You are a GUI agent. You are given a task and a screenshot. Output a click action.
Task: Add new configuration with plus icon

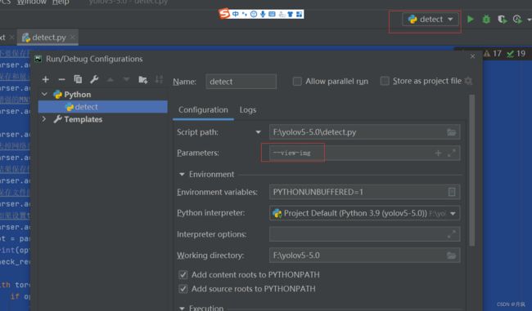point(46,79)
